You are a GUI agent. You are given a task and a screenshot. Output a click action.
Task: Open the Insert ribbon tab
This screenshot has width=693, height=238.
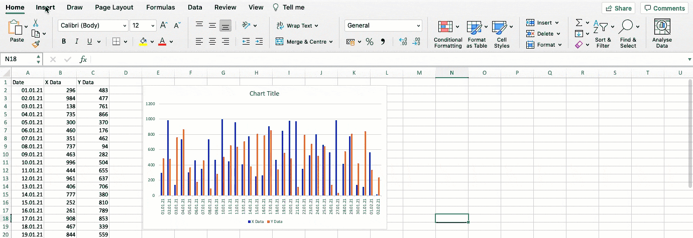(45, 8)
